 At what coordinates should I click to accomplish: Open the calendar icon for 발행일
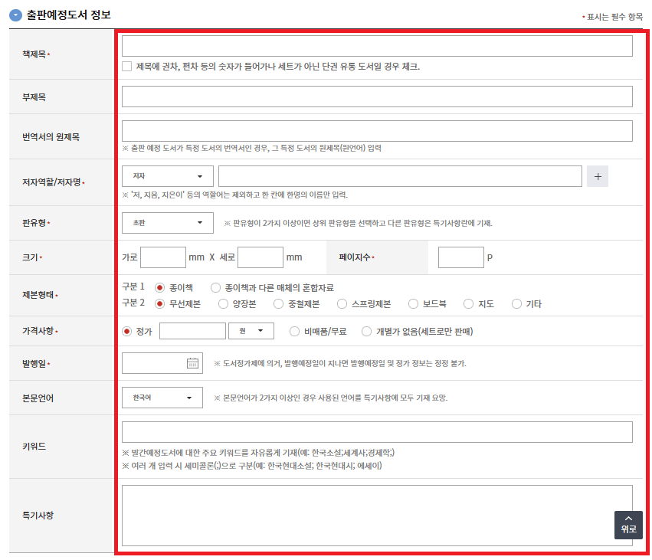coord(192,363)
